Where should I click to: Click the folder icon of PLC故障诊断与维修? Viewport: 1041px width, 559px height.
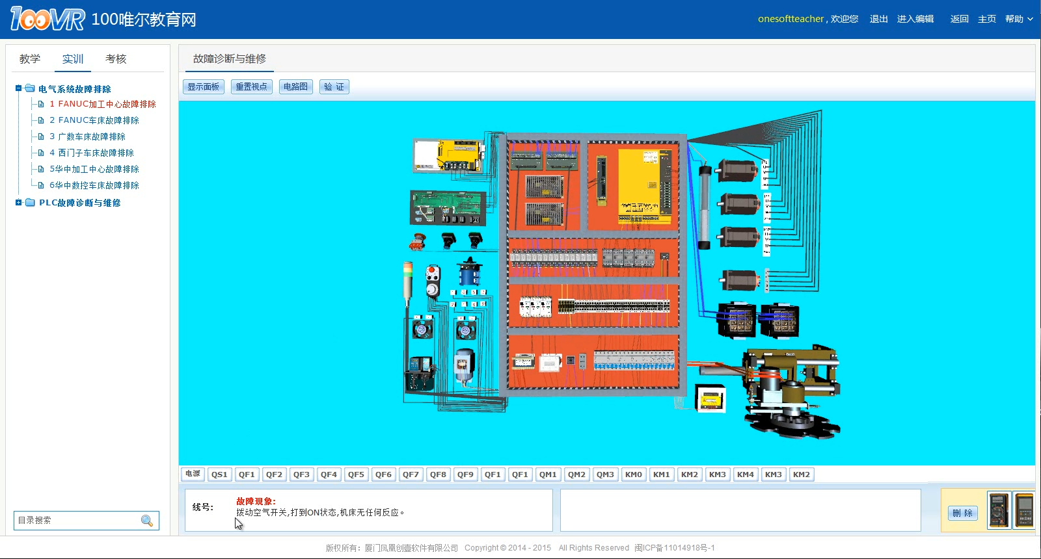pyautogui.click(x=30, y=203)
